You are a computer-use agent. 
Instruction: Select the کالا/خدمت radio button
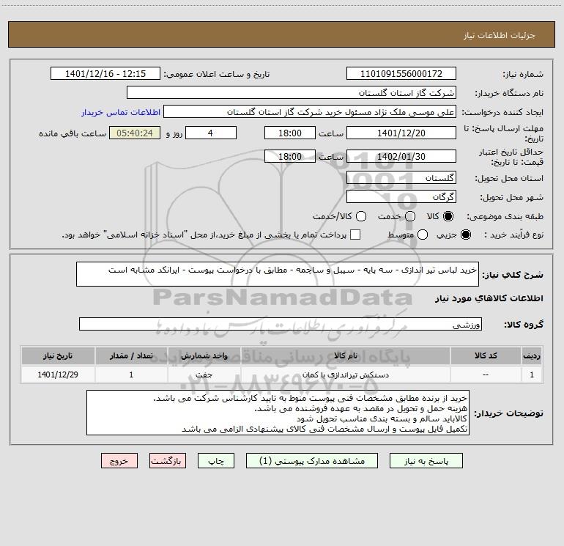pos(361,216)
